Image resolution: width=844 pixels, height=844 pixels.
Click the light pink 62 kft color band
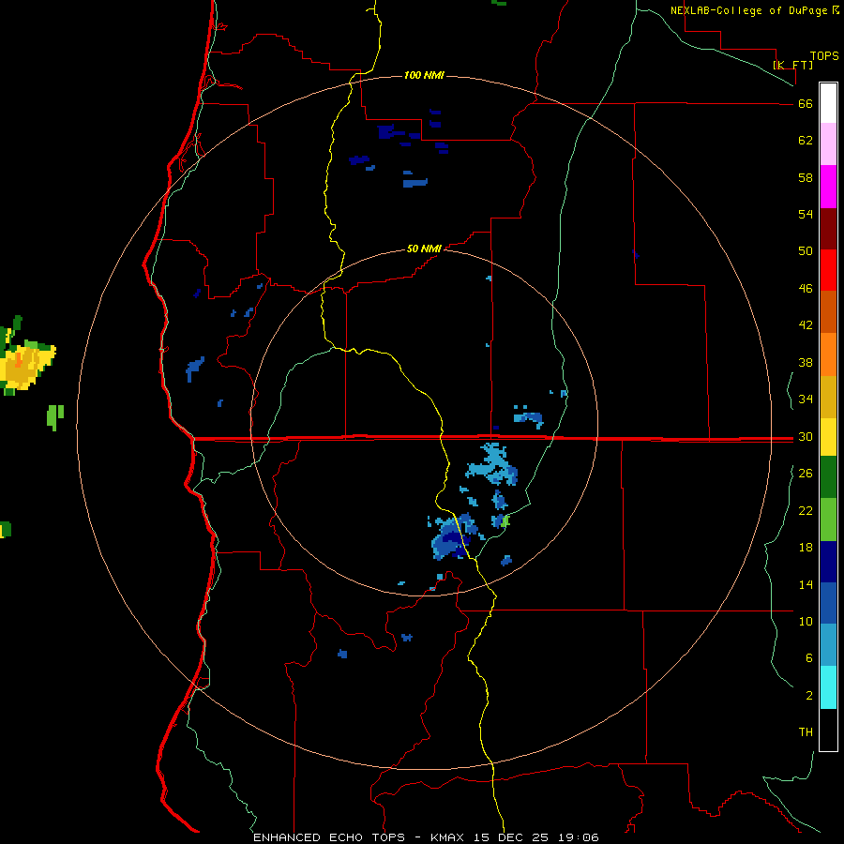(828, 144)
